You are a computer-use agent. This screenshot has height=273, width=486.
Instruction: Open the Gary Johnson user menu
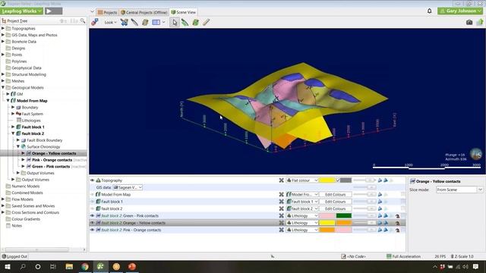click(460, 11)
